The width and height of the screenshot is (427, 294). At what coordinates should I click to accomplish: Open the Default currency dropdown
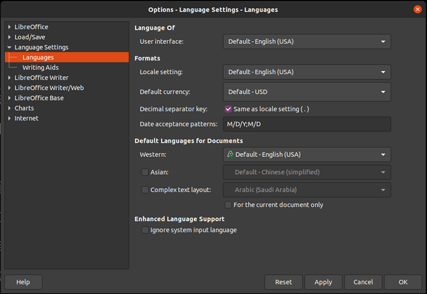coord(307,92)
